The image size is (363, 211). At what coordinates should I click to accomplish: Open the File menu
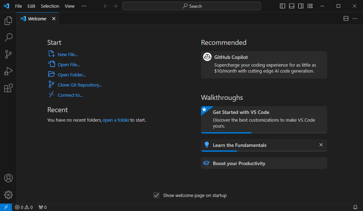(18, 6)
